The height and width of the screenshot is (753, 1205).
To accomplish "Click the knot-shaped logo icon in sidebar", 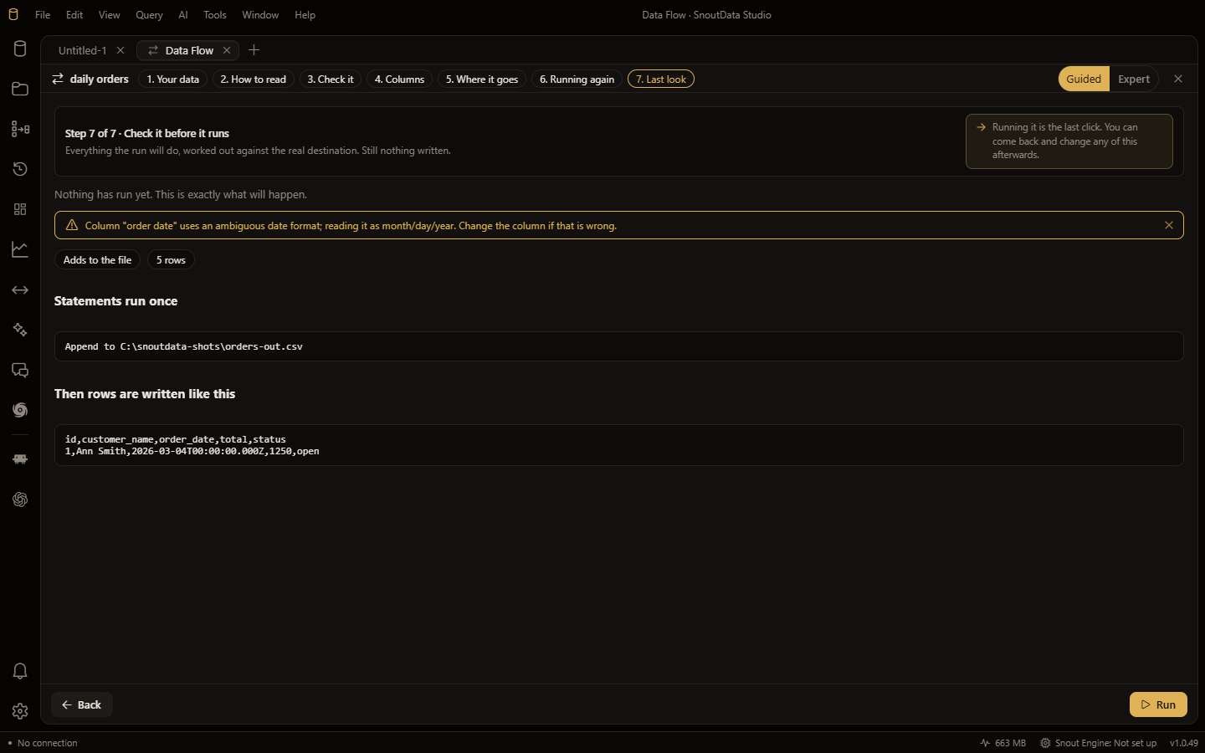I will click(x=20, y=499).
